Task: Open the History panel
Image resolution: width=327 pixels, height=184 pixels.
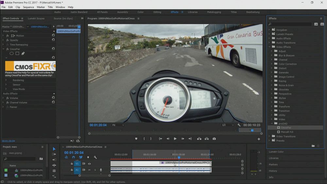Action: [x=273, y=171]
